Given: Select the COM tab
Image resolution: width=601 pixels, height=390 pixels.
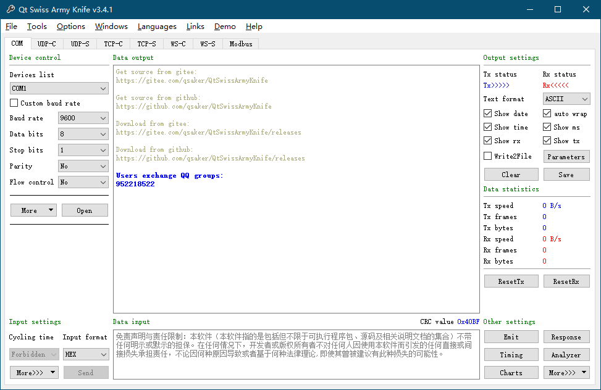Looking at the screenshot, I should pyautogui.click(x=17, y=43).
